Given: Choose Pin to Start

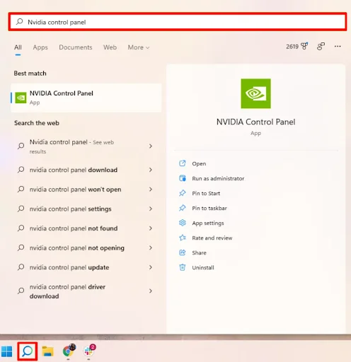Looking at the screenshot, I should [x=206, y=193].
